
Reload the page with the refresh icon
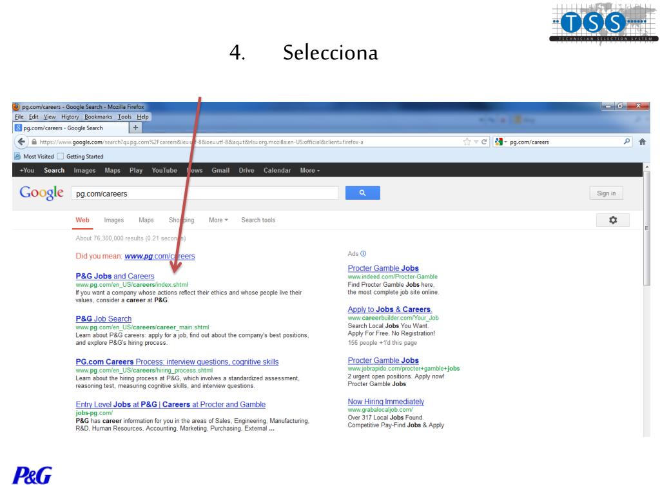tap(484, 142)
